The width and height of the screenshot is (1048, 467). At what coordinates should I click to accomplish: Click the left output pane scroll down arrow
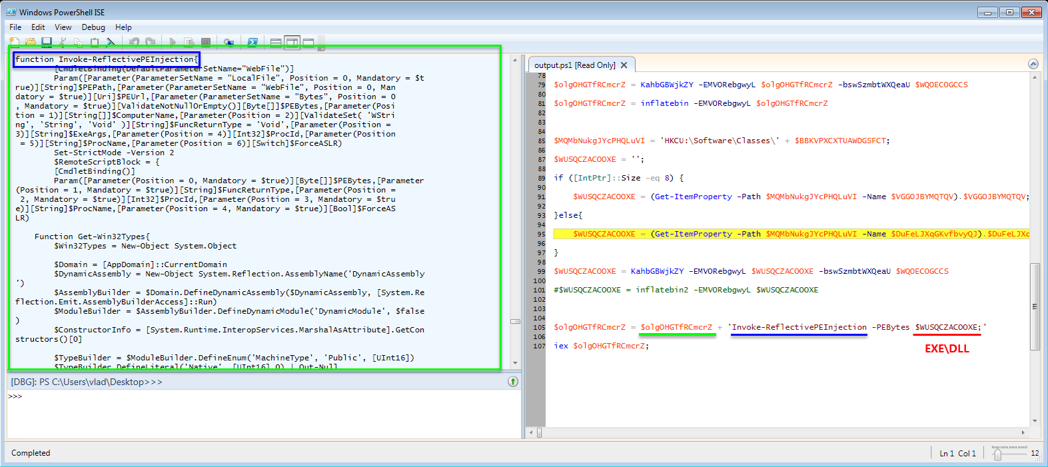[x=515, y=364]
